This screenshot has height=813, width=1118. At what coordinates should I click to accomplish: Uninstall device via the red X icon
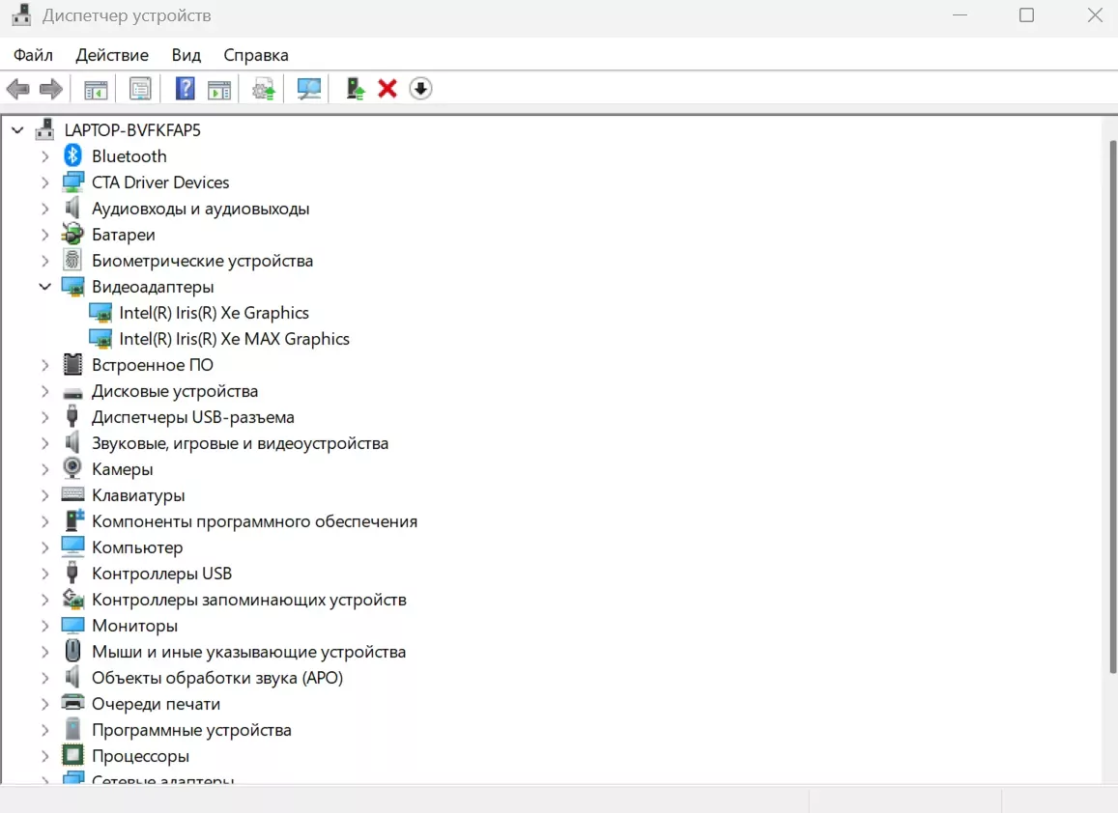pos(387,88)
